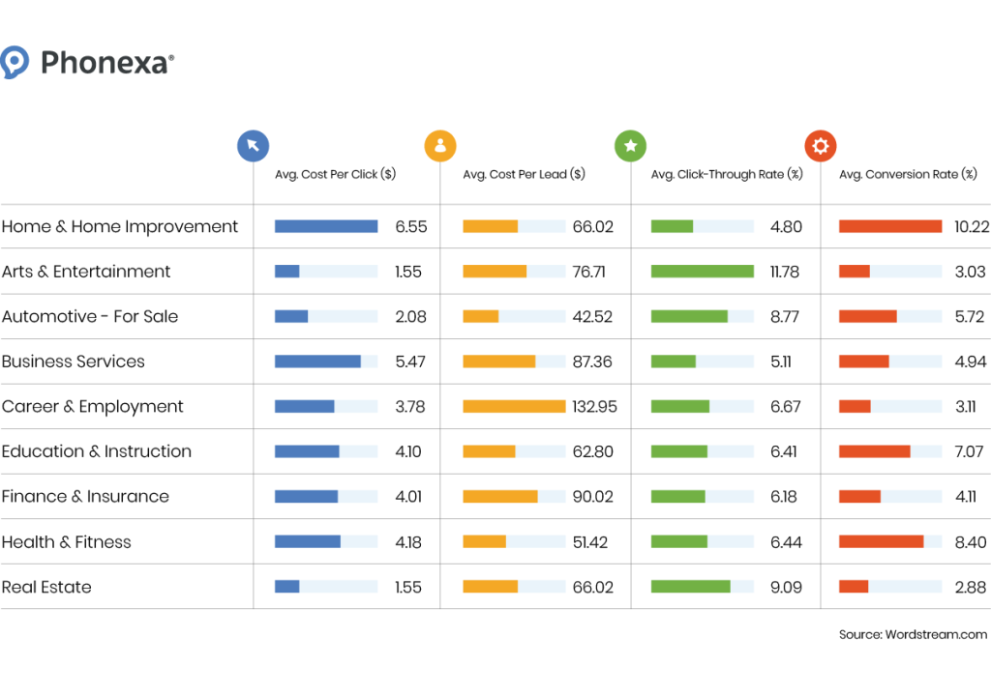Click the Finance & Insurance row label

click(85, 497)
